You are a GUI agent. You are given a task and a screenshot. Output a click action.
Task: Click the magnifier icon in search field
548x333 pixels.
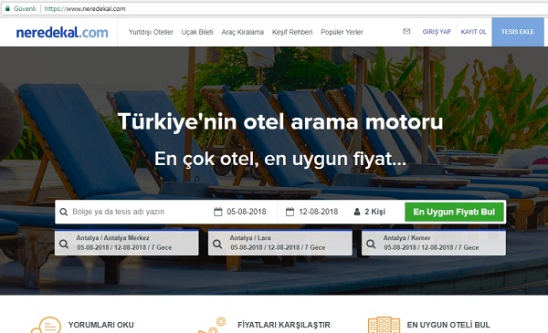coord(64,212)
